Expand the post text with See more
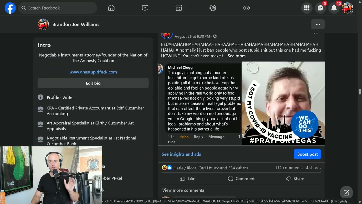 click(x=237, y=56)
